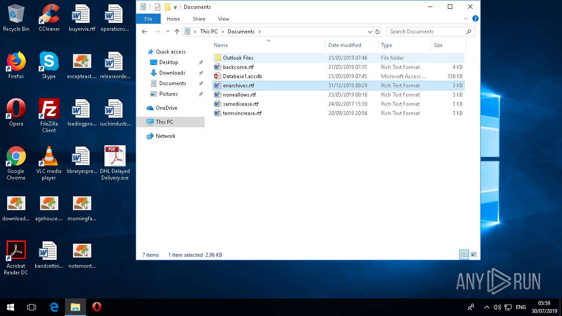Open volume control in system tray
This screenshot has height=316, width=562.
point(497,307)
